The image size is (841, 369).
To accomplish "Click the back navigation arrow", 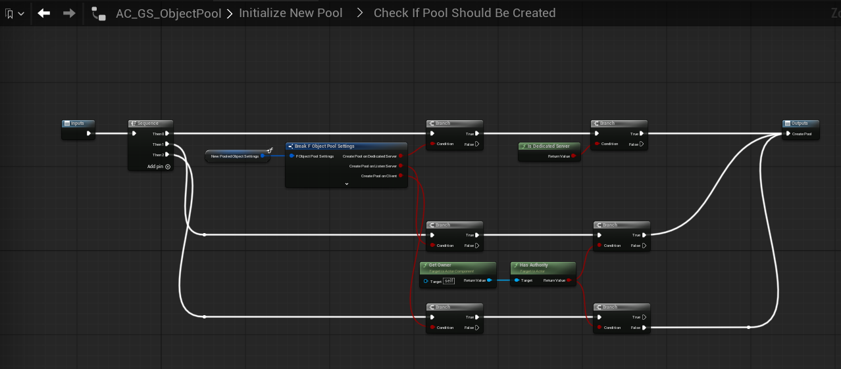I will (44, 13).
